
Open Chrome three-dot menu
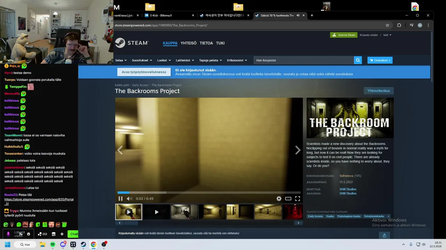[428, 25]
